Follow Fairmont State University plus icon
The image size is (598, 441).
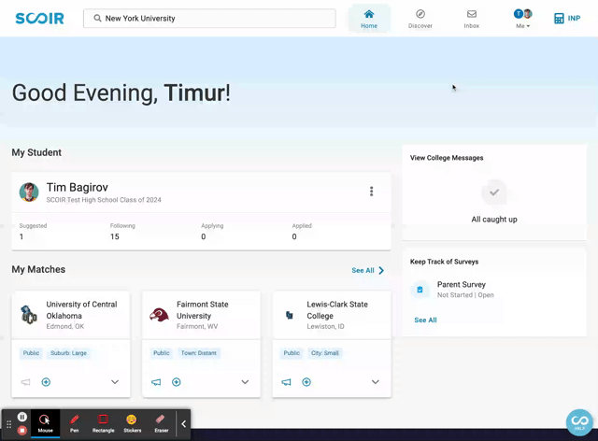(177, 382)
